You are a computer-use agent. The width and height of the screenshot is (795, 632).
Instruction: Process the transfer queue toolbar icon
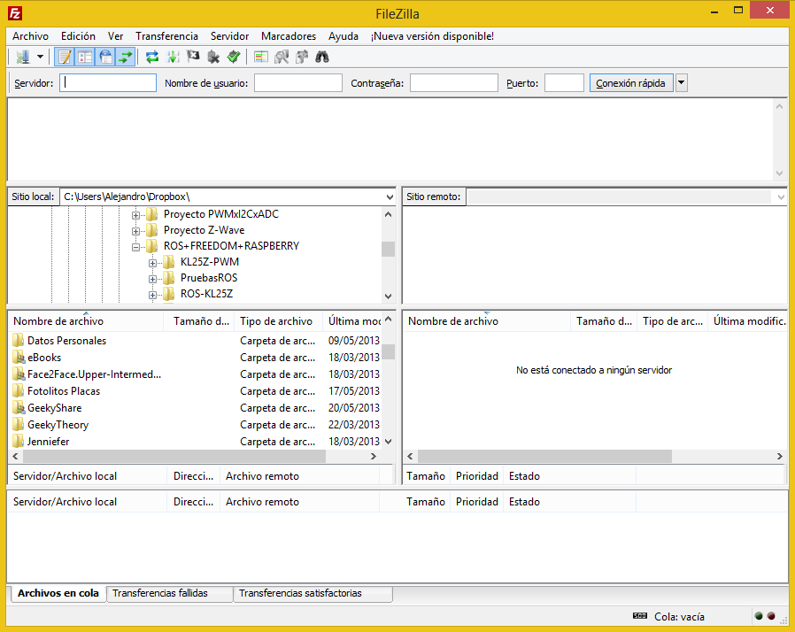173,57
